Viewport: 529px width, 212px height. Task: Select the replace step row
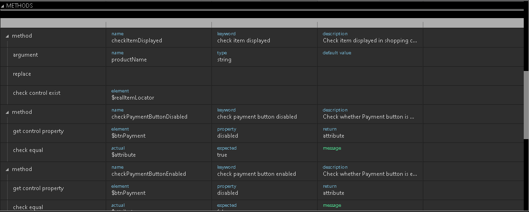[x=22, y=74]
